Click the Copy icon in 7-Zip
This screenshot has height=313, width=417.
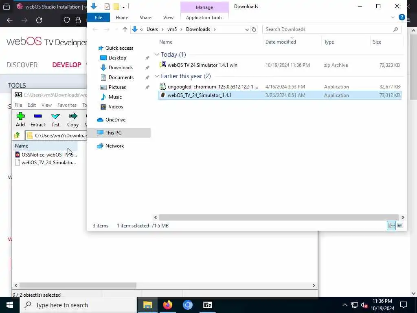point(72,119)
